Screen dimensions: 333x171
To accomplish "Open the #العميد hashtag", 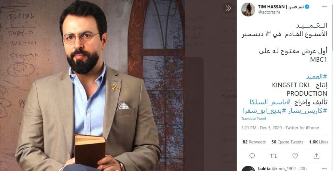I will click(316, 77).
